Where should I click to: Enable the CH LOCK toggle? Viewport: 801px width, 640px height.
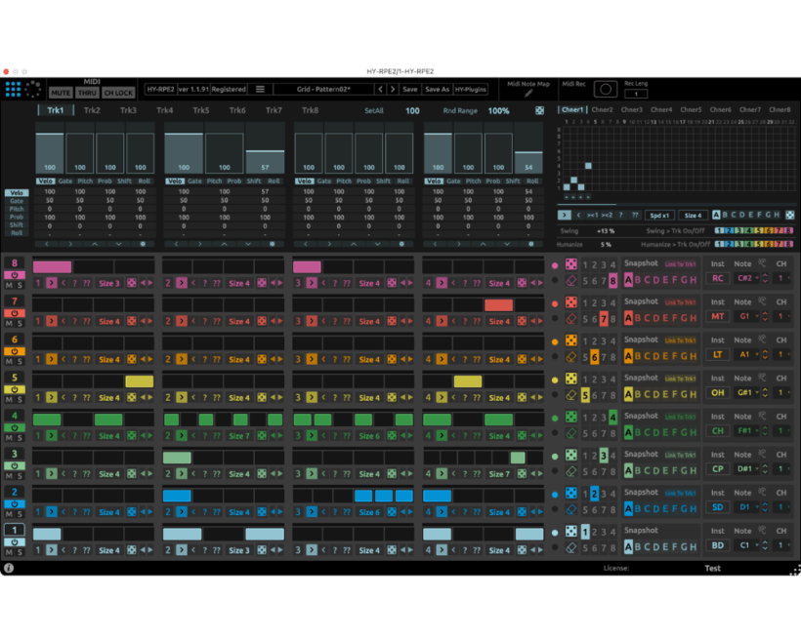118,93
